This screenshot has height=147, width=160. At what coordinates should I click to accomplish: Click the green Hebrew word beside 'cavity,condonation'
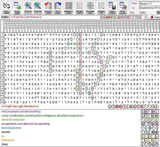tap(150, 116)
